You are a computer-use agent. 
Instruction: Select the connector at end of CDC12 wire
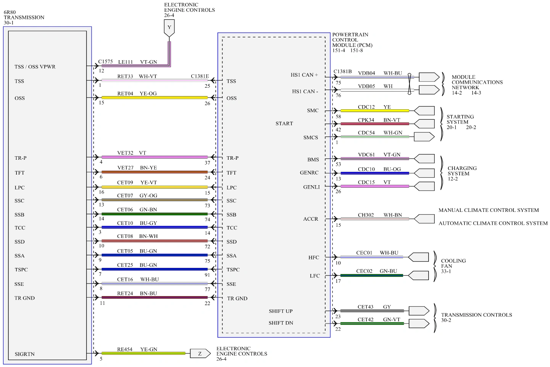pyautogui.click(x=424, y=111)
